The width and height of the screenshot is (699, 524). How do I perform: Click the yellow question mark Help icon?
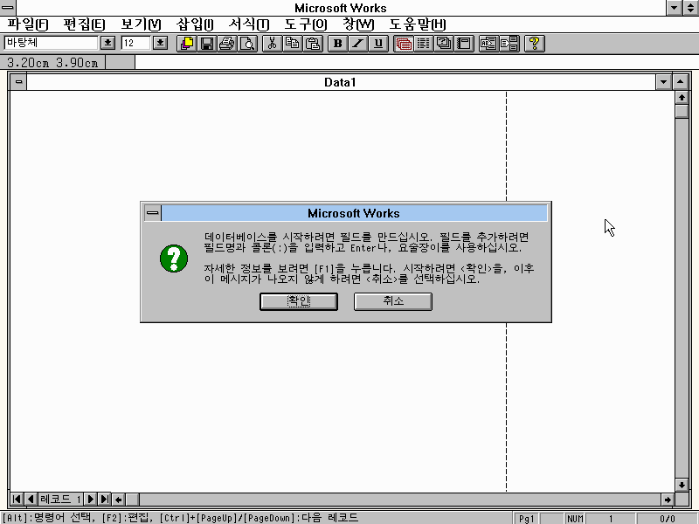click(x=535, y=43)
